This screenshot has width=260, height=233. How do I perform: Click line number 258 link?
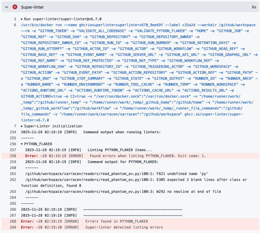(13, 156)
